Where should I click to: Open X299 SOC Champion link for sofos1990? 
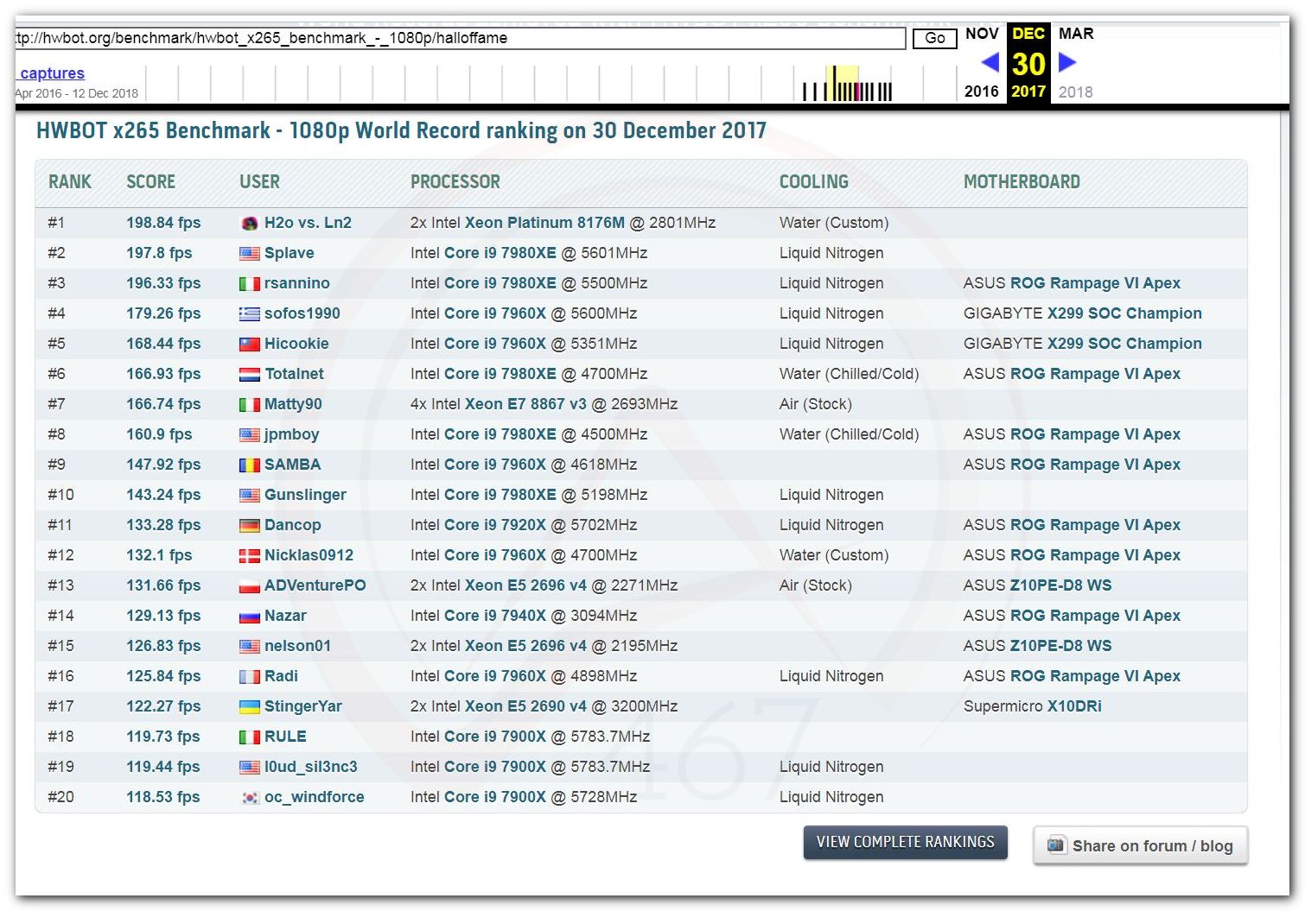(x=1124, y=313)
